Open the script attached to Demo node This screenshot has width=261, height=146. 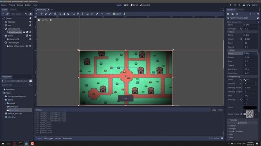point(30,18)
